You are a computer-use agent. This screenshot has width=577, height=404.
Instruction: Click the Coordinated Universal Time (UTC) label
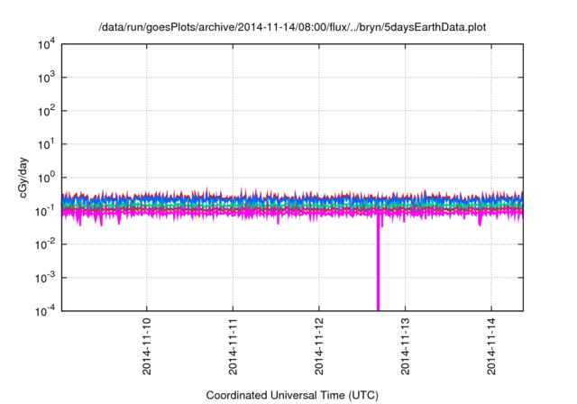(292, 395)
